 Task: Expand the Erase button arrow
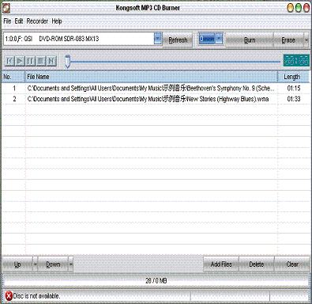(x=306, y=40)
